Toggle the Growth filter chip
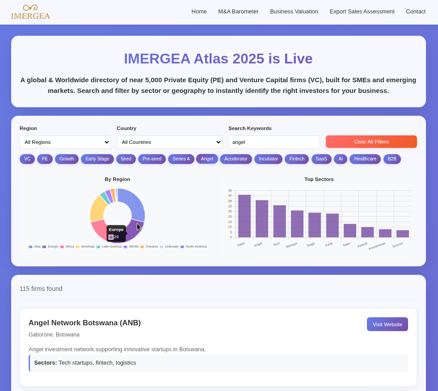This screenshot has width=438, height=391. coord(67,159)
